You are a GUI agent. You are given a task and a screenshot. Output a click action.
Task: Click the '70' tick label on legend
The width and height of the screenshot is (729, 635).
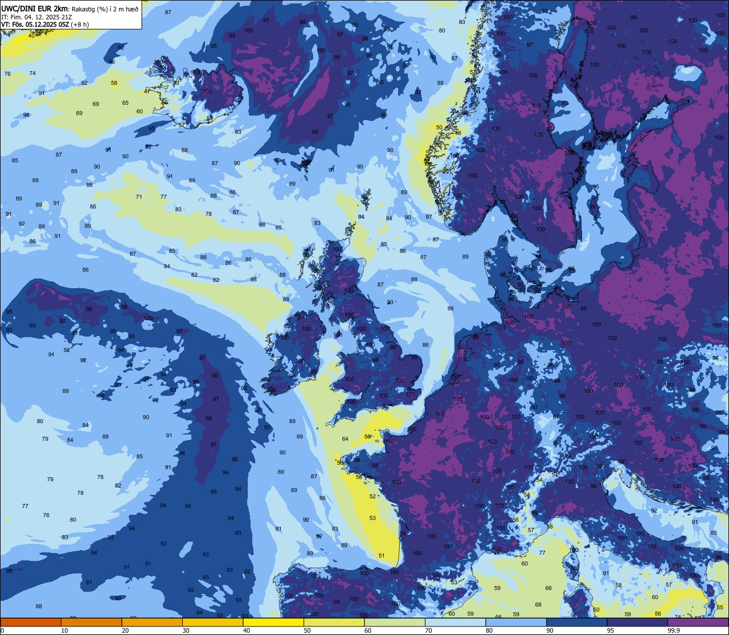pyautogui.click(x=428, y=630)
